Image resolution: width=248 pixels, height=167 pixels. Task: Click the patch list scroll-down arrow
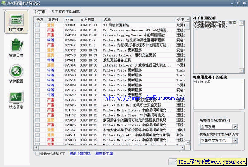(x=187, y=142)
